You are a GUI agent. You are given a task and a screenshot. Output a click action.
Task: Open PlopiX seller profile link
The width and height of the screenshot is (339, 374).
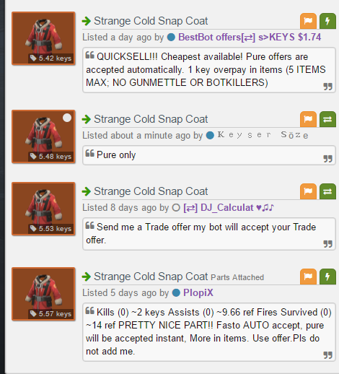click(198, 293)
